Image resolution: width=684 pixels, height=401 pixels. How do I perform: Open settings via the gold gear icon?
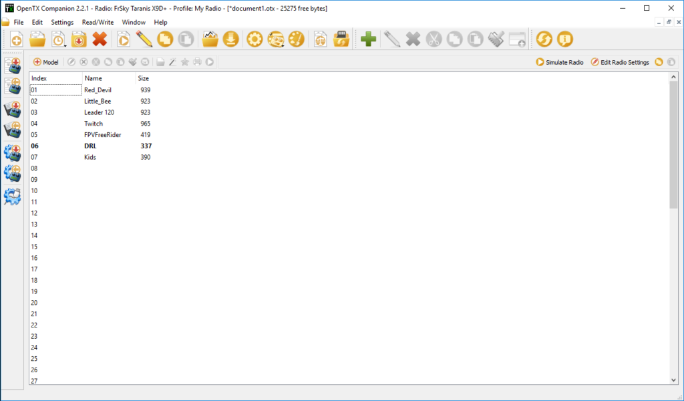coord(254,40)
